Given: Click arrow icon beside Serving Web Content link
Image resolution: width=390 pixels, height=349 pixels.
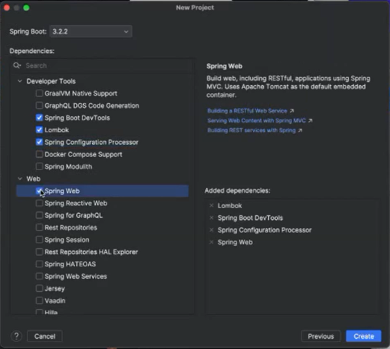Looking at the screenshot, I should click(310, 121).
